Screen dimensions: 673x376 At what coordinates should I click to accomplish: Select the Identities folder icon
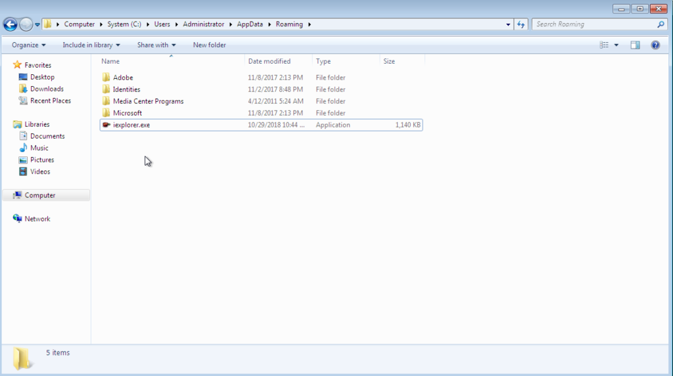point(106,89)
